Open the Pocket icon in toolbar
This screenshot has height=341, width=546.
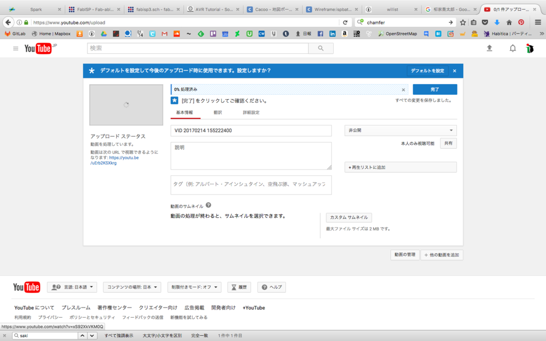[485, 22]
